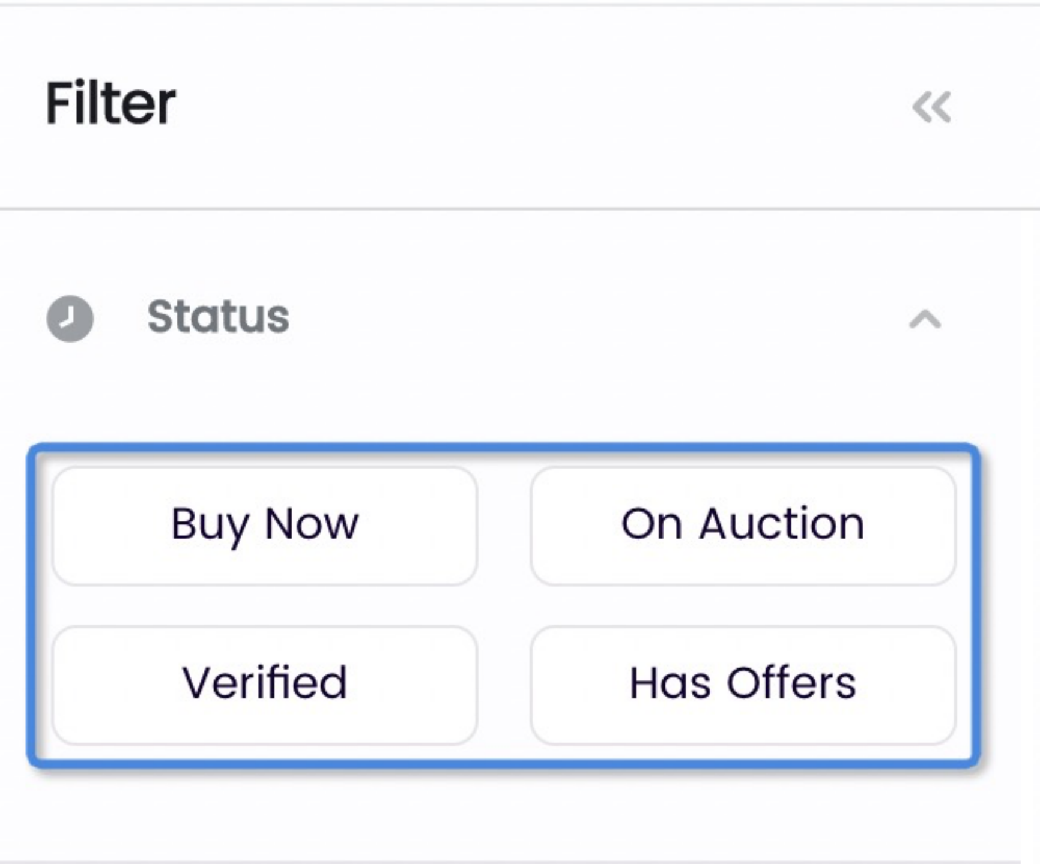The height and width of the screenshot is (864, 1040).
Task: Click the Status section header label
Action: (x=219, y=317)
